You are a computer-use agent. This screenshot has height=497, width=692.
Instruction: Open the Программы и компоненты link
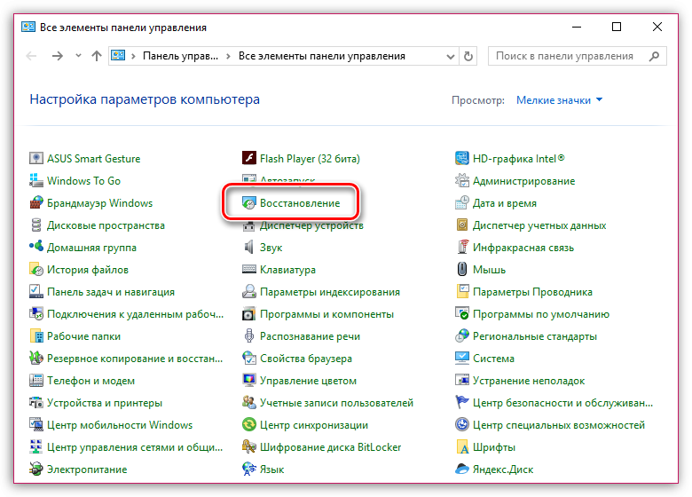(326, 314)
